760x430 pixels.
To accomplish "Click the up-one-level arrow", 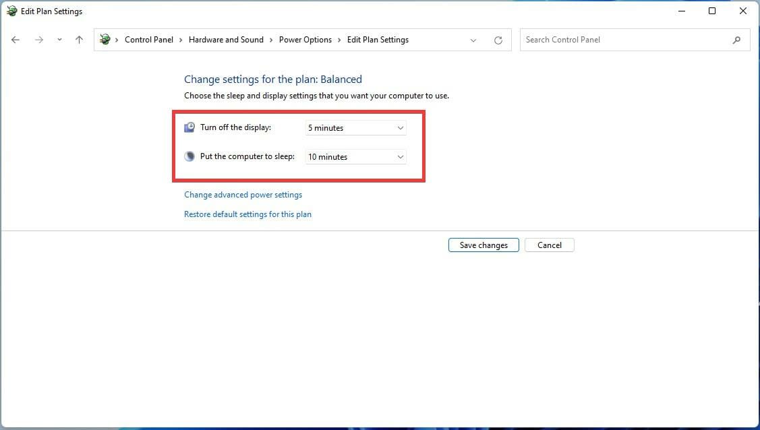I will pyautogui.click(x=79, y=40).
